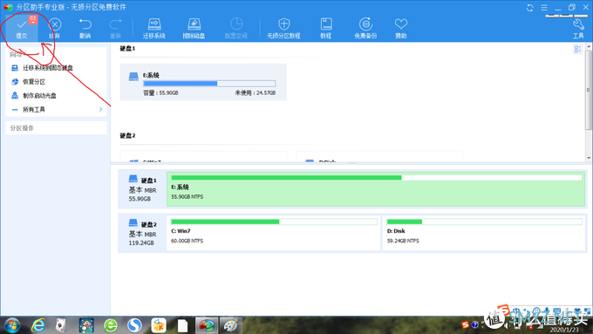Click E:系统 usage bar in upper card
593x334 pixels.
tap(209, 83)
